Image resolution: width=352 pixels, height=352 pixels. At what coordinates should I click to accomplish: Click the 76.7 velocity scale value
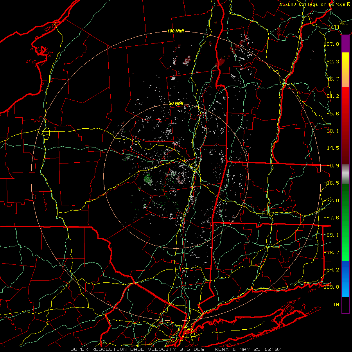click(333, 79)
